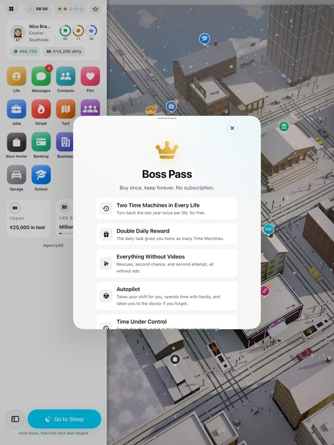334x445 pixels.
Task: Click the Boss Pass sheet grabber handle
Action: click(x=167, y=118)
